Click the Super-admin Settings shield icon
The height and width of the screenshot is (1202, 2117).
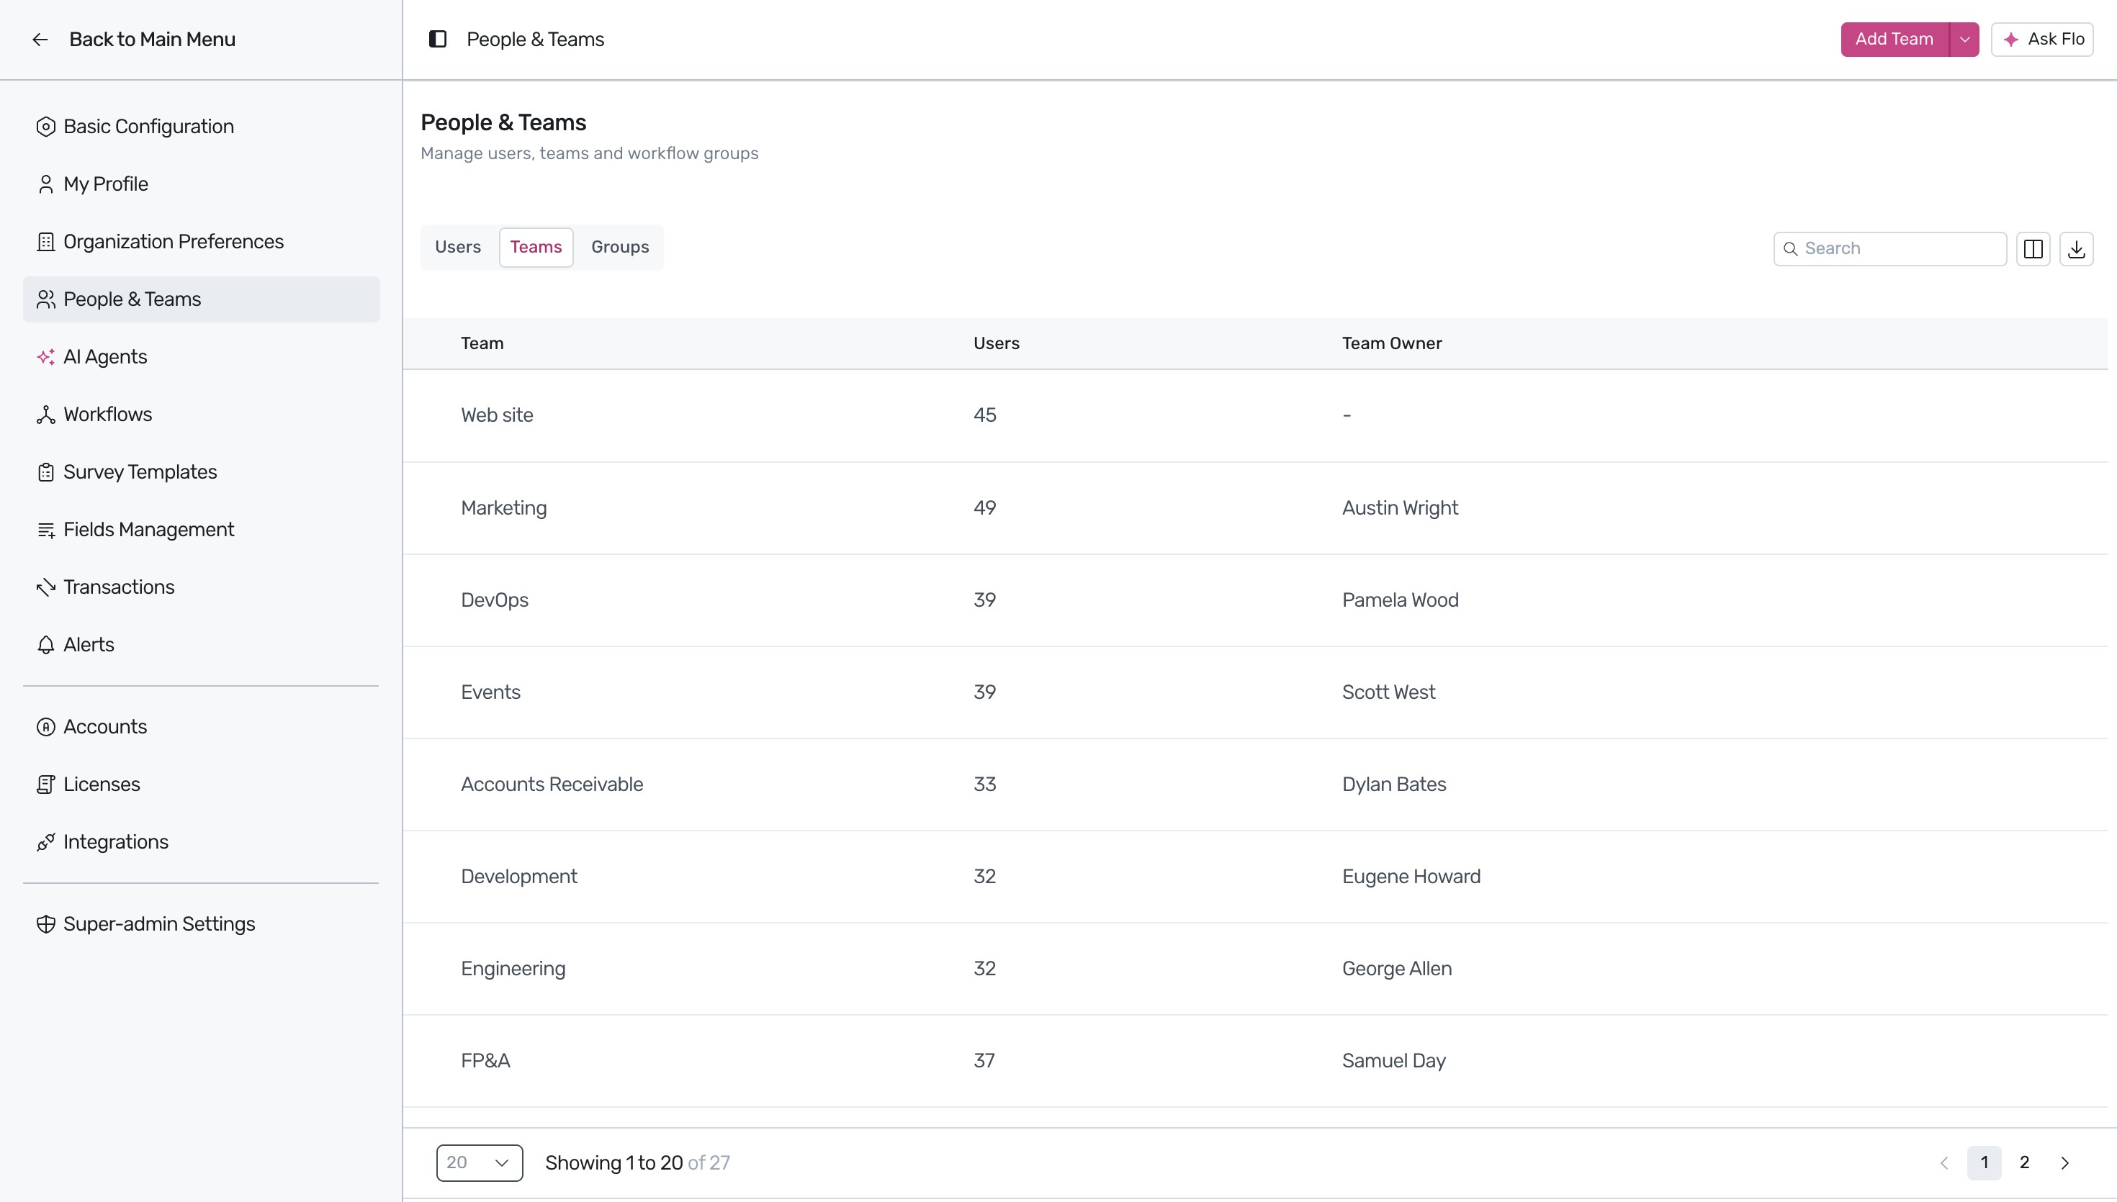[x=46, y=923]
